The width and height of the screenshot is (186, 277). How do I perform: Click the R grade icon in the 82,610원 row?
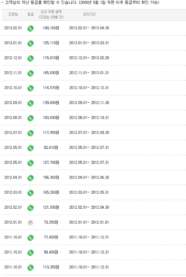click(x=30, y=148)
